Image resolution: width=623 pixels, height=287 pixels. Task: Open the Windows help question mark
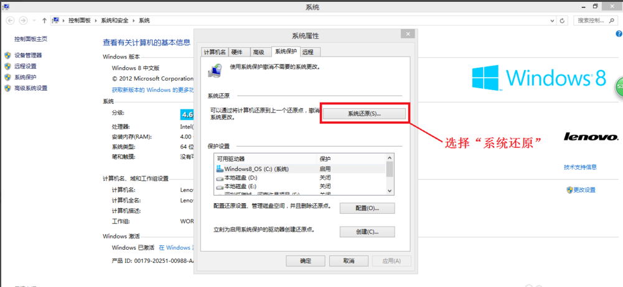point(619,35)
